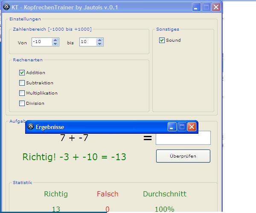This screenshot has width=256, height=213.
Task: Focus the answer field after the equals sign
Action: coord(183,138)
